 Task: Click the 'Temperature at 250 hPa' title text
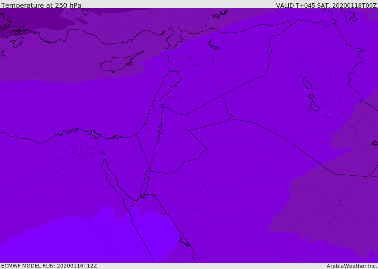41,5
